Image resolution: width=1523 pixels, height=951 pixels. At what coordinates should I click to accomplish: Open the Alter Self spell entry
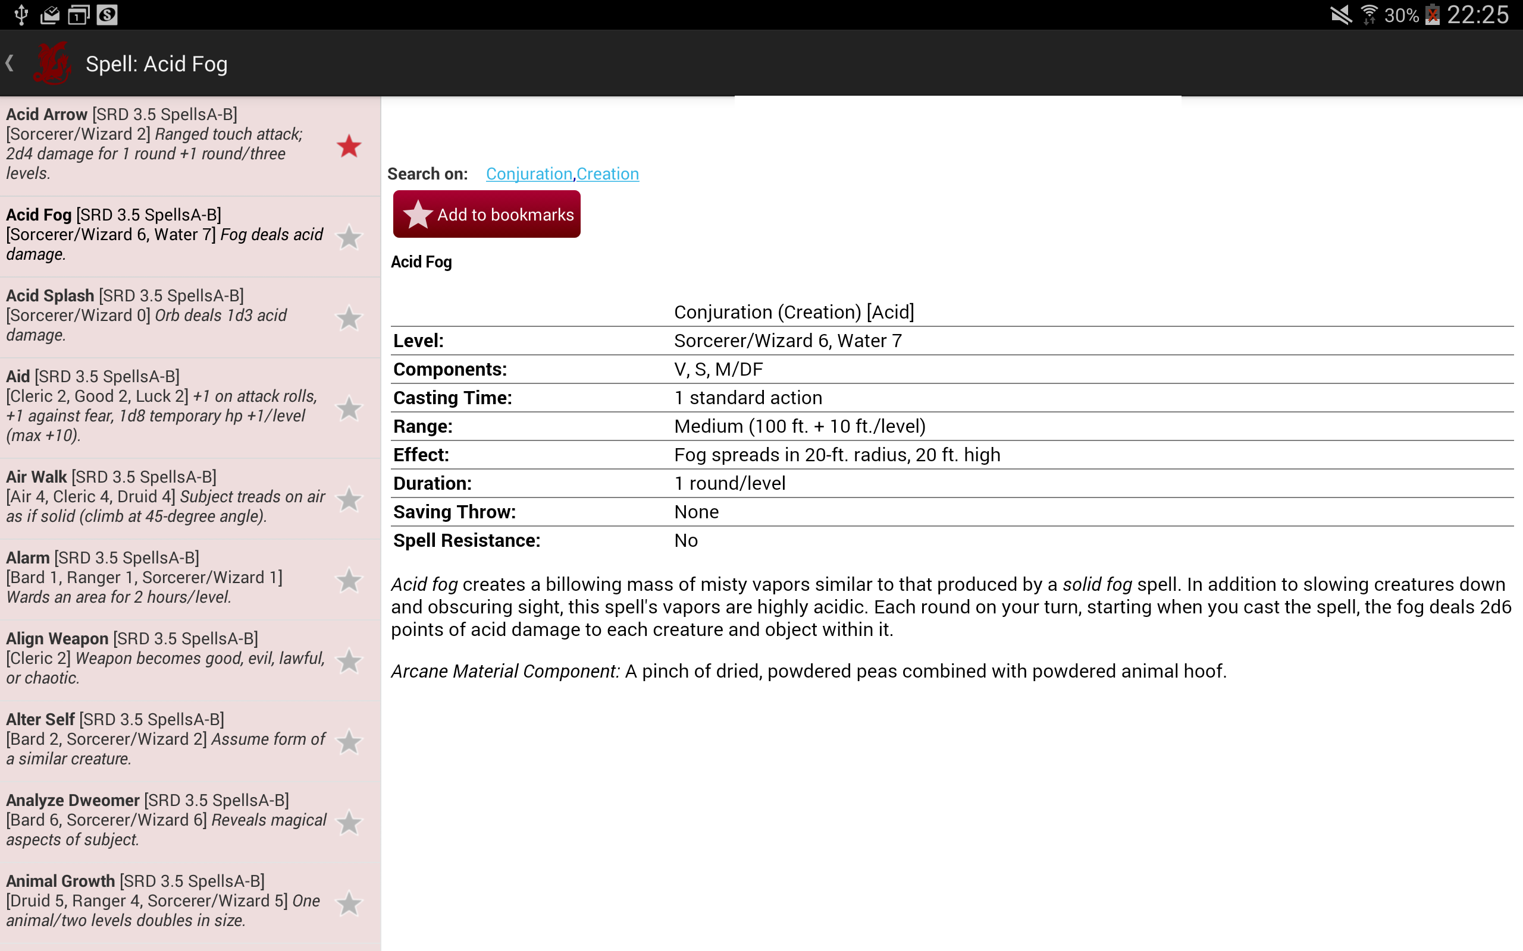point(190,741)
